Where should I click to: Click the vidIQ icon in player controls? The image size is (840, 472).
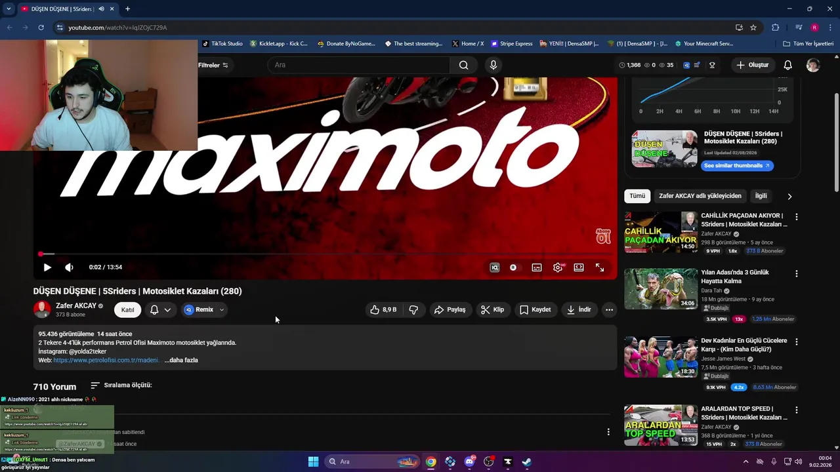pyautogui.click(x=495, y=267)
